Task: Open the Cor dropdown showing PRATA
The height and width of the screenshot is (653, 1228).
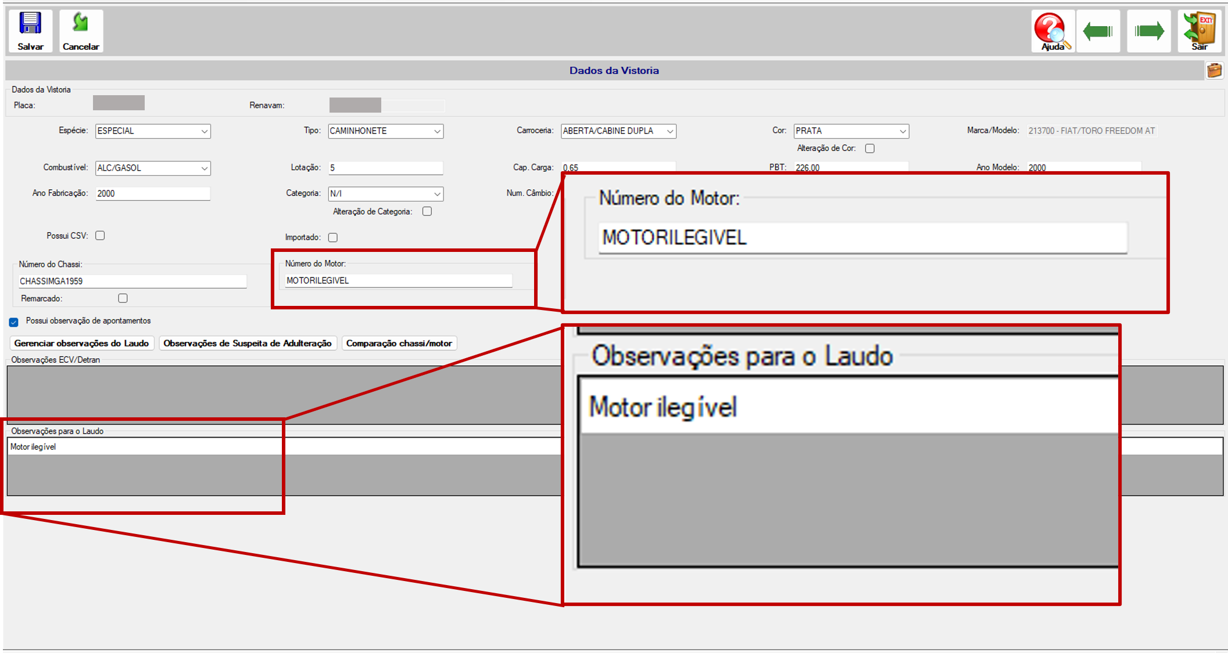Action: pos(851,131)
